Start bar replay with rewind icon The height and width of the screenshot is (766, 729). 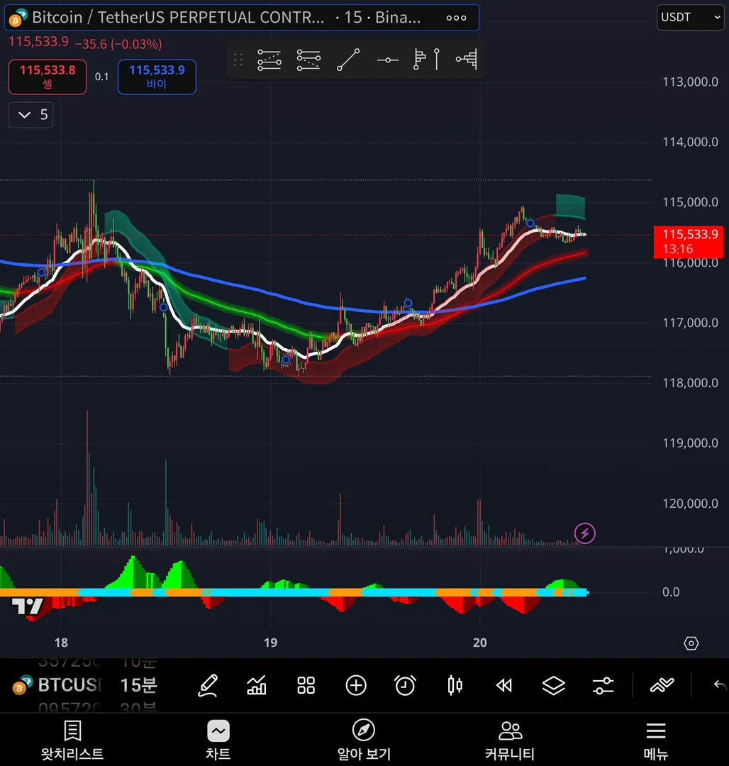point(504,685)
